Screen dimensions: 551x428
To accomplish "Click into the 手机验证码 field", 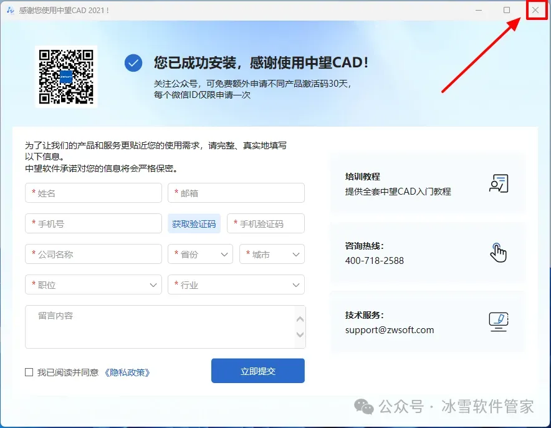I will coord(266,223).
